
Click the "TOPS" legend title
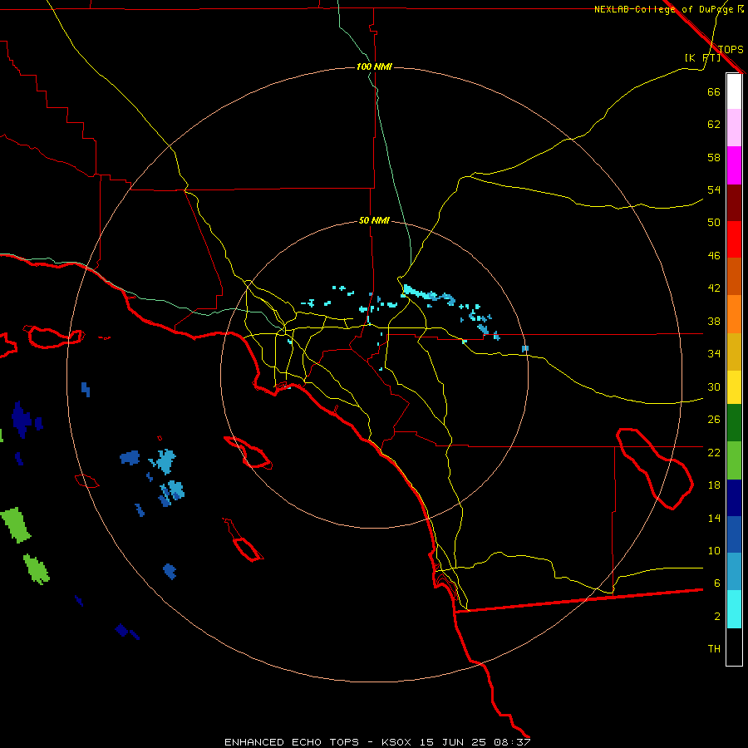[731, 49]
